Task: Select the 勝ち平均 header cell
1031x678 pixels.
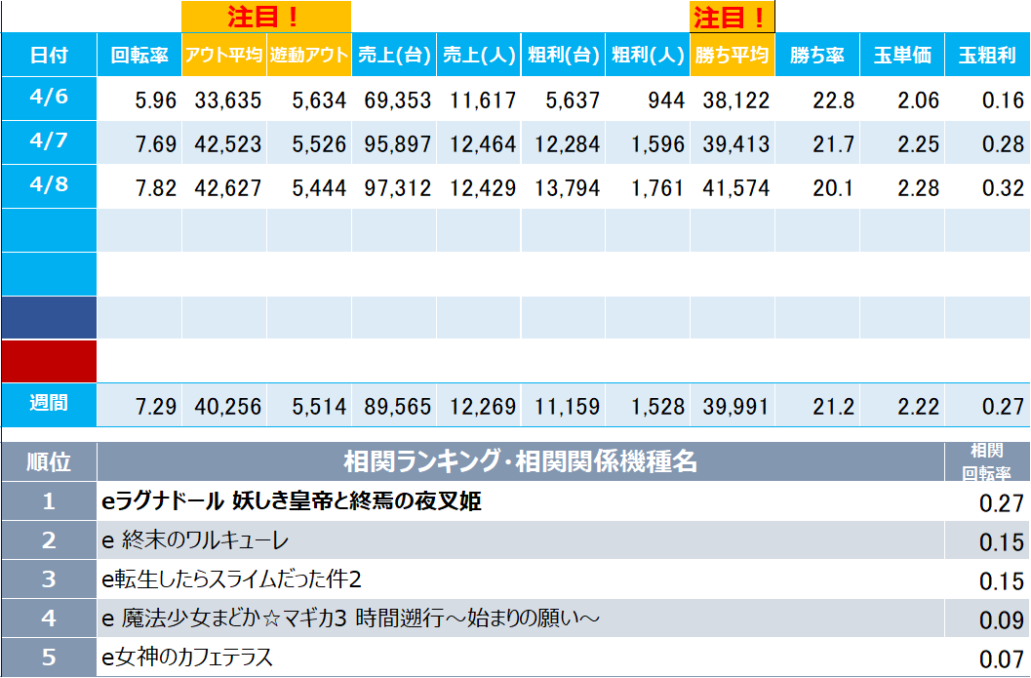Action: click(732, 56)
